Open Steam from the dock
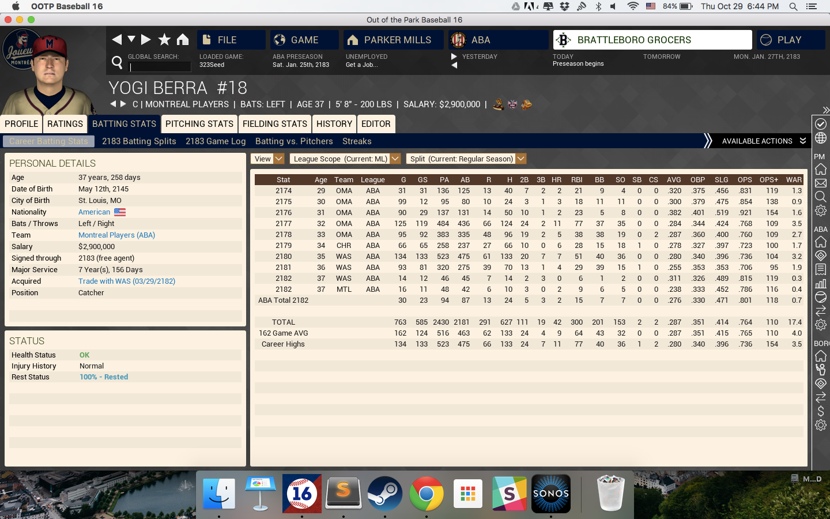The height and width of the screenshot is (519, 830). pos(384,494)
